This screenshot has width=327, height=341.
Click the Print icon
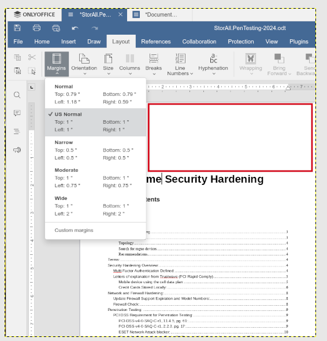coord(36,28)
